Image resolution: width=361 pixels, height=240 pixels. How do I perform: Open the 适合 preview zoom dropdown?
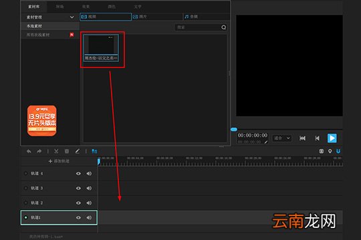282,138
